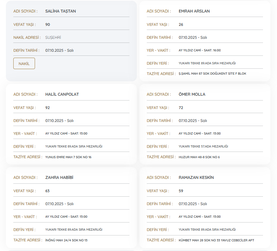Select Halil Canpolat's age value 92

48,108
